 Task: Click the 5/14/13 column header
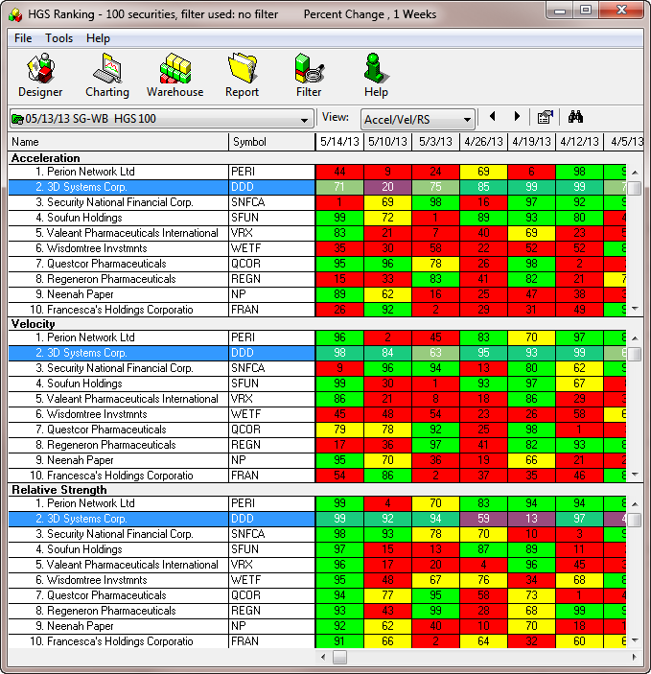339,142
